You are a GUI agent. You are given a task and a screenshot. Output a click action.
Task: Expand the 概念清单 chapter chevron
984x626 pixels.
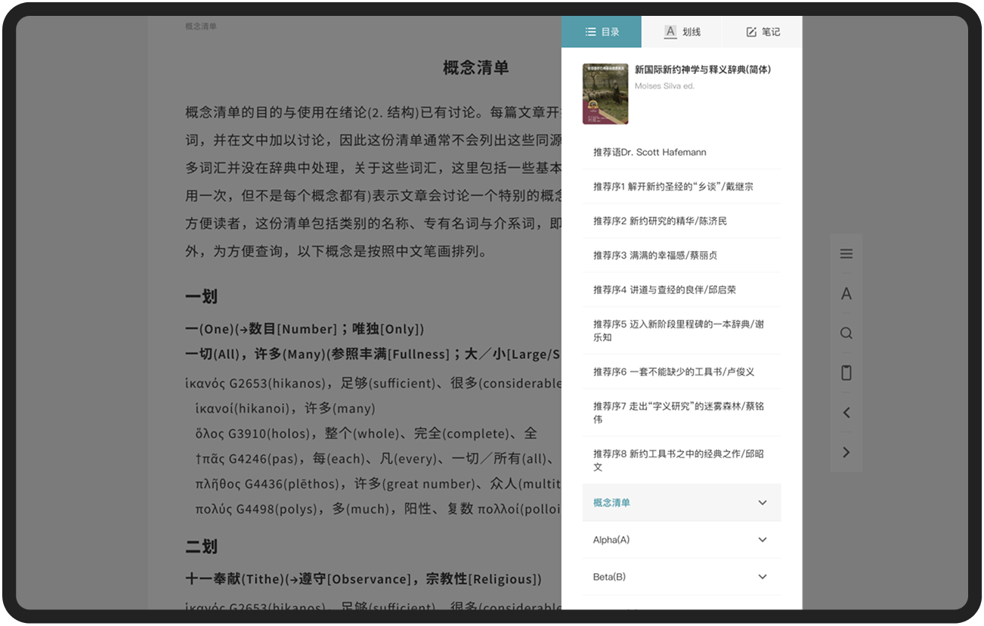click(762, 503)
